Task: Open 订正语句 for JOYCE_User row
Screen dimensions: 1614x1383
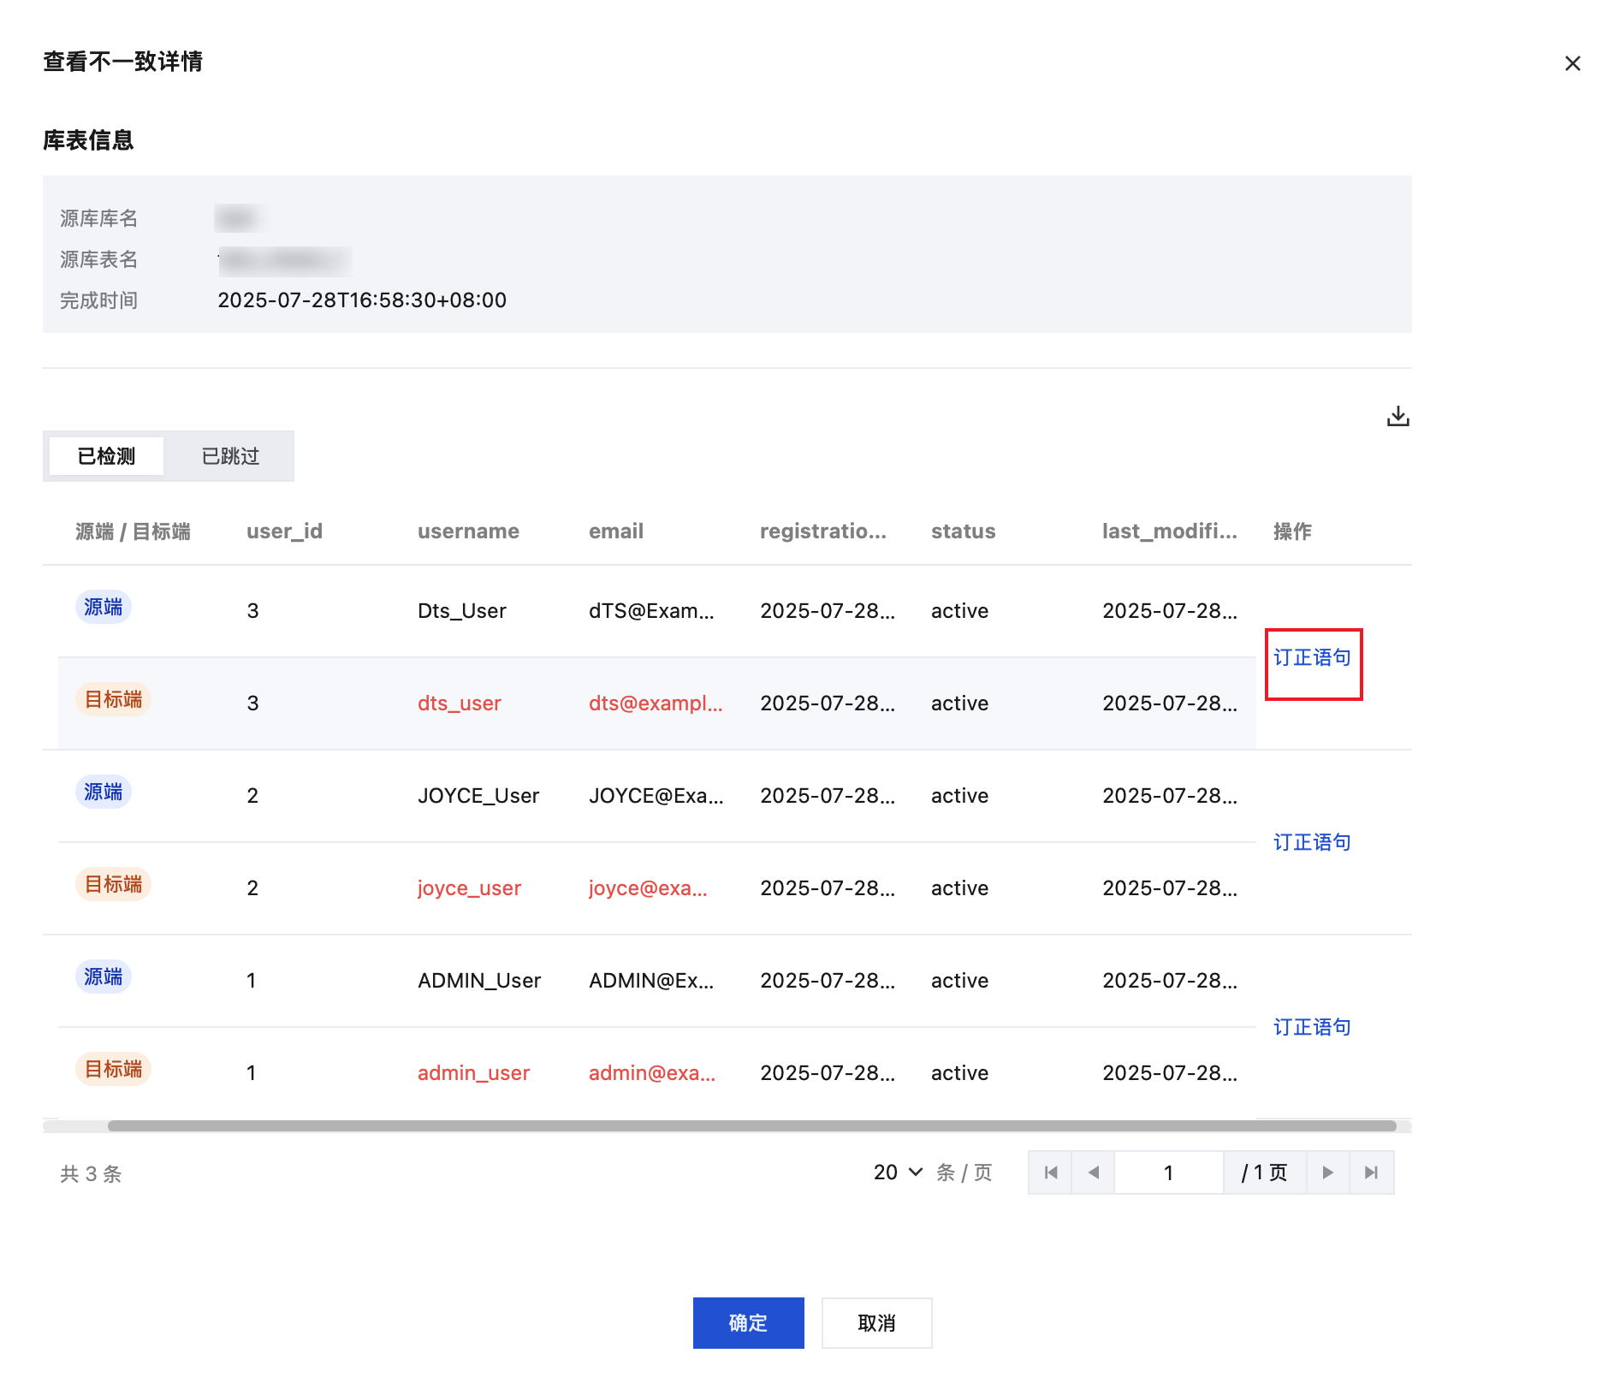Action: [x=1312, y=842]
